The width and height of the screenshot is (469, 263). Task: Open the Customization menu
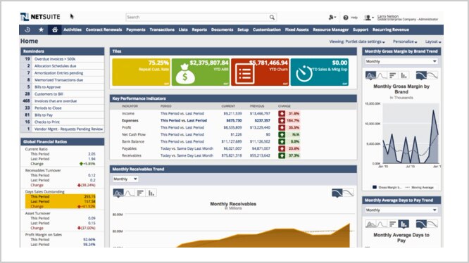point(267,30)
